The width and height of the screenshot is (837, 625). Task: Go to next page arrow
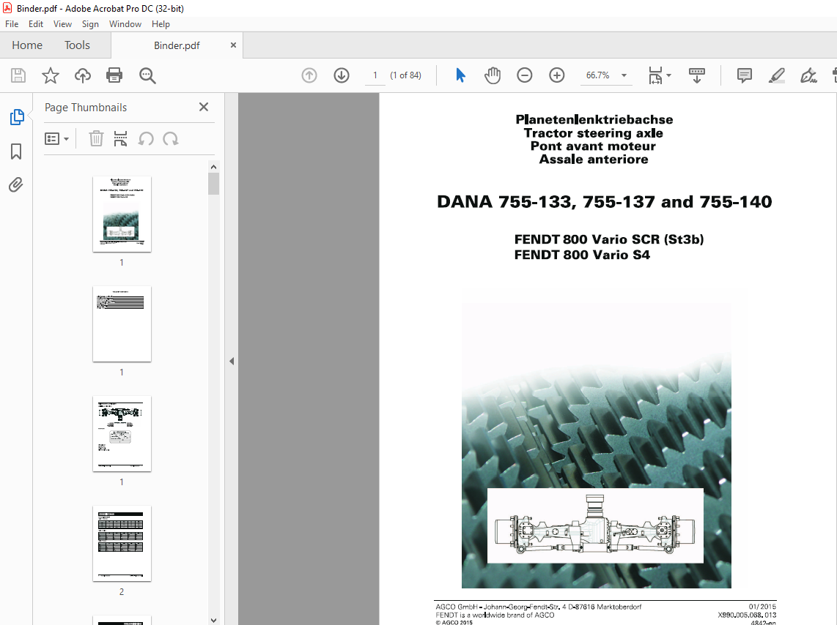pos(342,75)
